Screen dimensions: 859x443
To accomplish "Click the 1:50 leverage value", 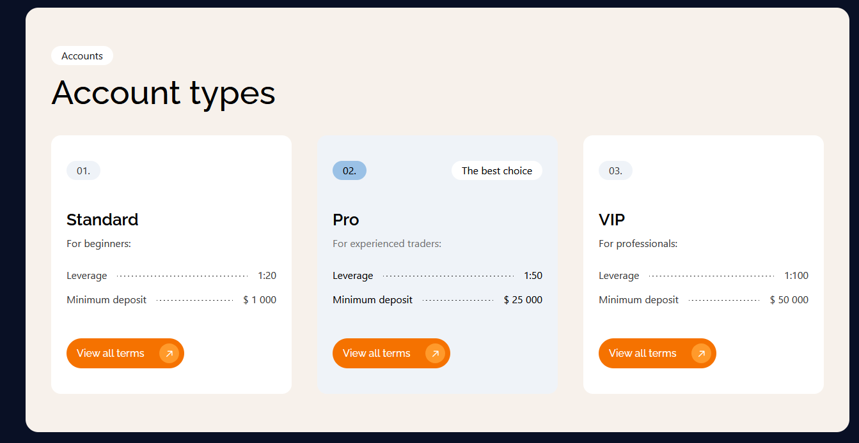I will (533, 276).
